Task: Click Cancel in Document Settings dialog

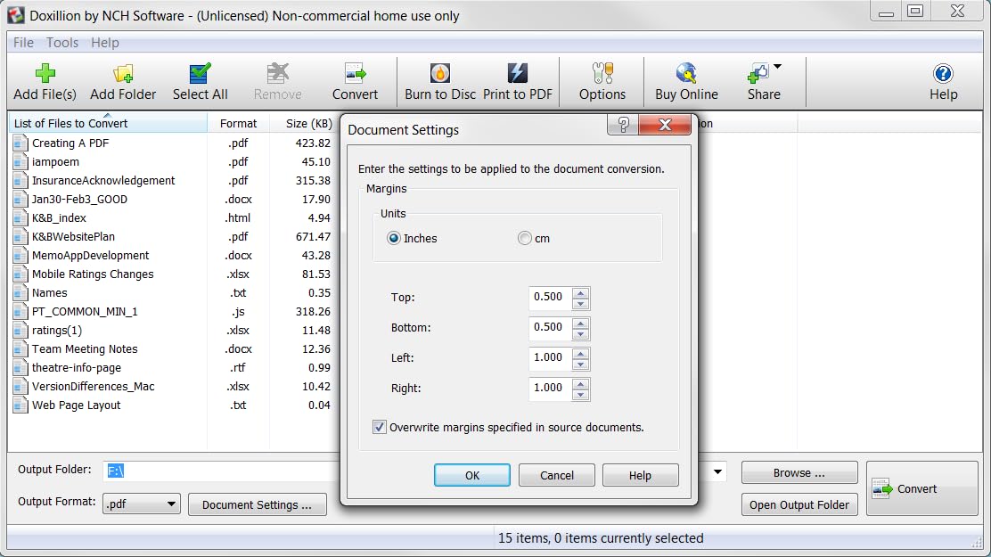Action: [x=557, y=476]
